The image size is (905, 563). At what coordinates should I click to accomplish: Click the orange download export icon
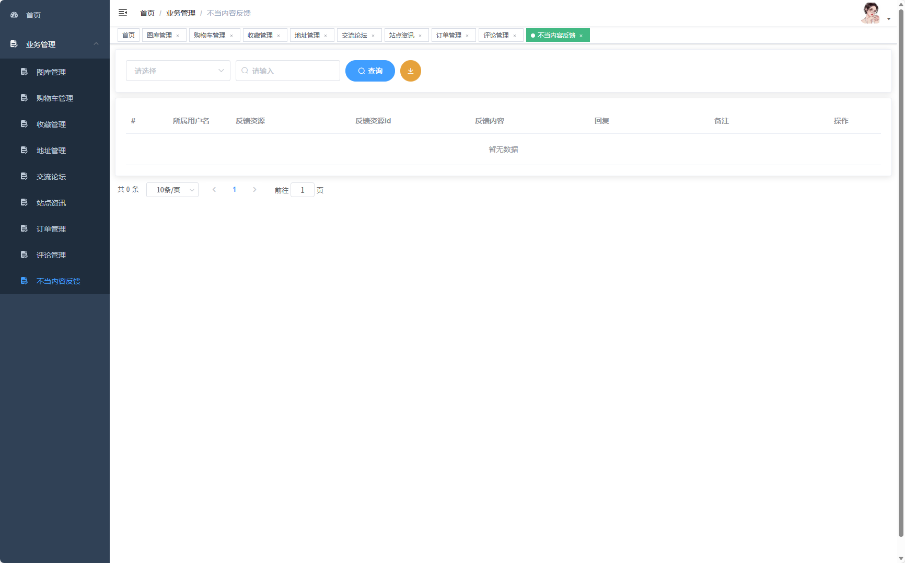click(411, 71)
